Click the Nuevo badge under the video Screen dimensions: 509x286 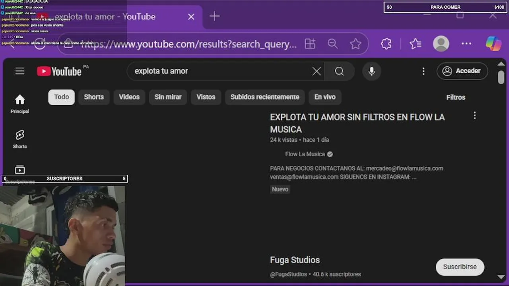click(x=280, y=189)
